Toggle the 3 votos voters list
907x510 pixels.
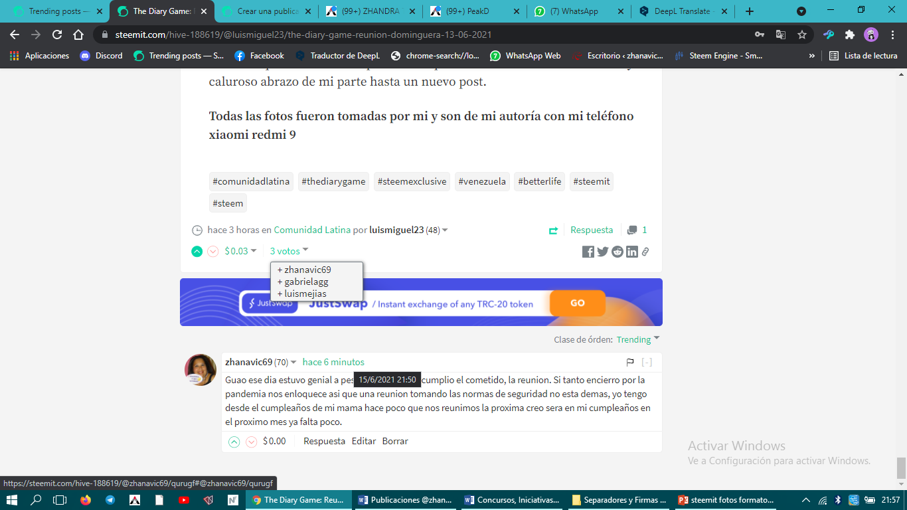point(289,251)
